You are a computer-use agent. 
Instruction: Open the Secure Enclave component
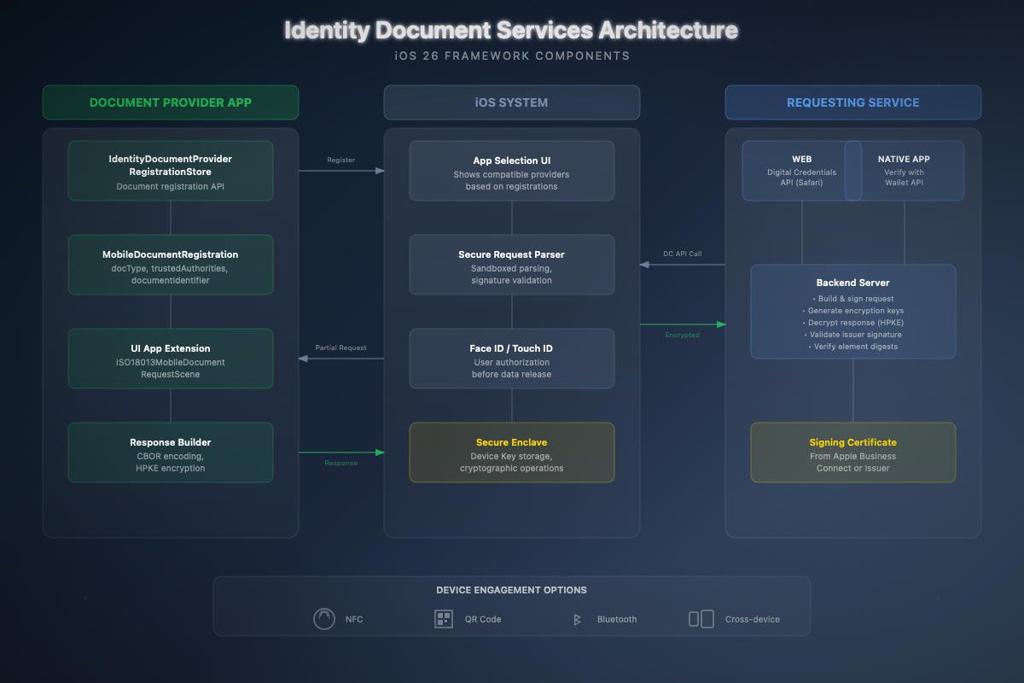tap(511, 452)
